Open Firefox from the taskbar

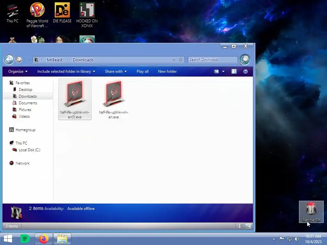pos(43,239)
